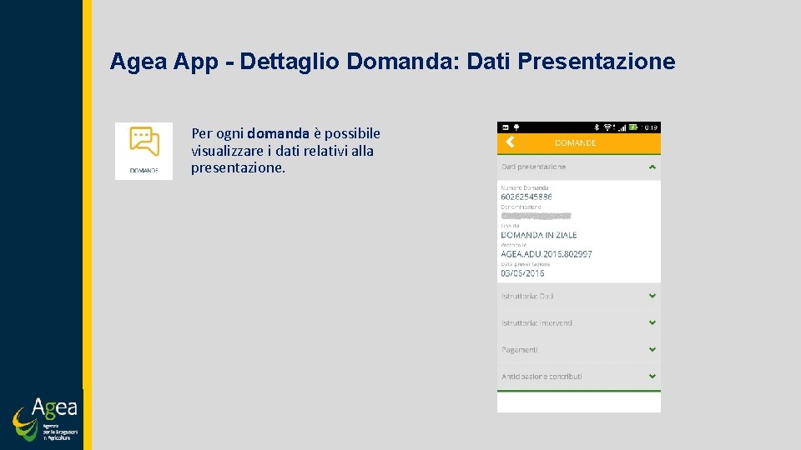
Task: Tap the notification icon at the status bar start
Action: point(506,127)
